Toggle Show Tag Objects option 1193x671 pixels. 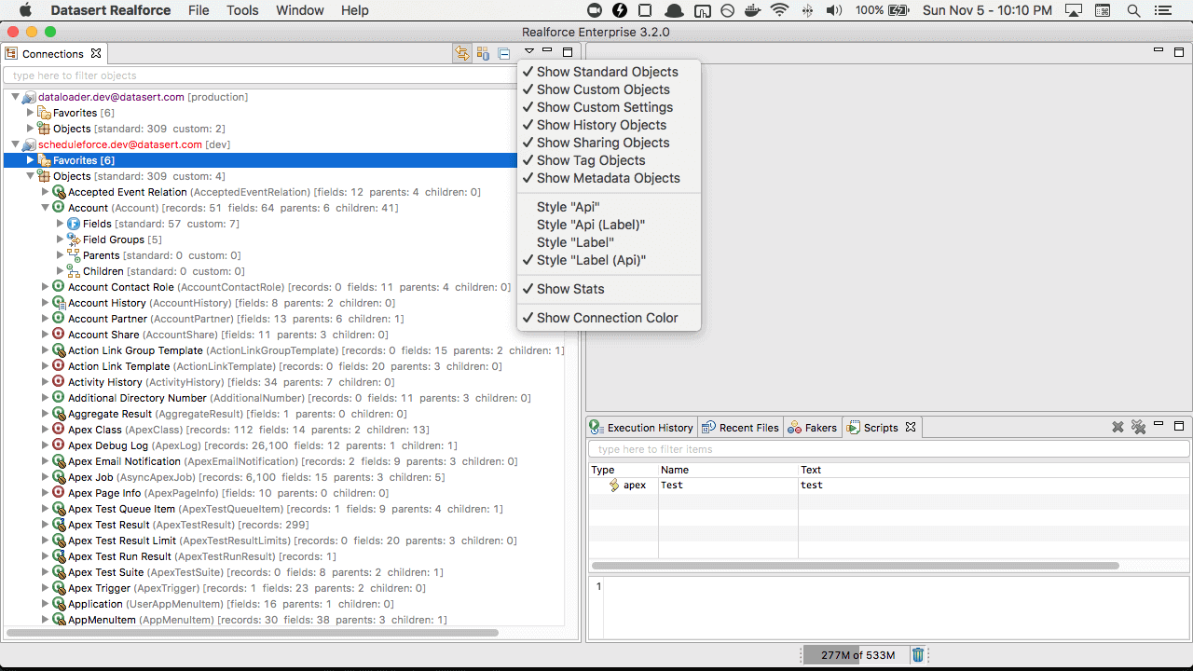coord(609,160)
